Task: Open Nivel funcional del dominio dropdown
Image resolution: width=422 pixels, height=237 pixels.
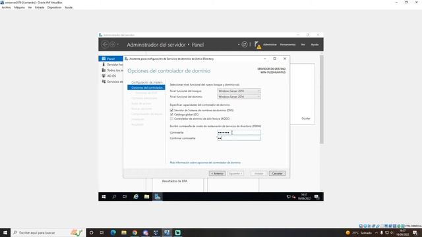Action: [239, 97]
